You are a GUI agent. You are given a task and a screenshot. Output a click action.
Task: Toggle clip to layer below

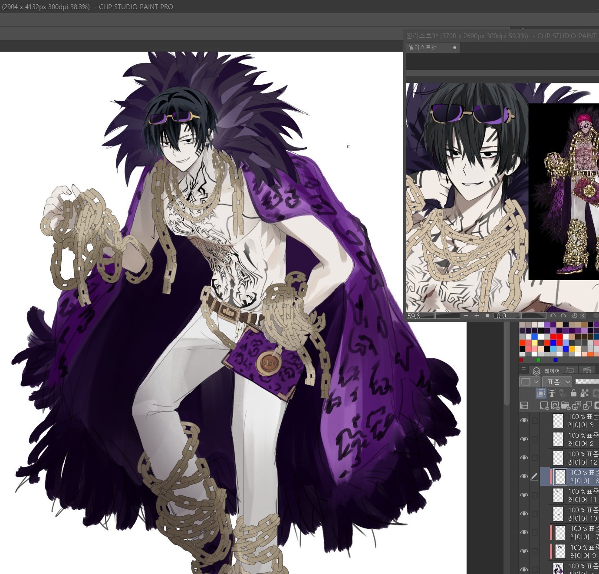click(541, 393)
